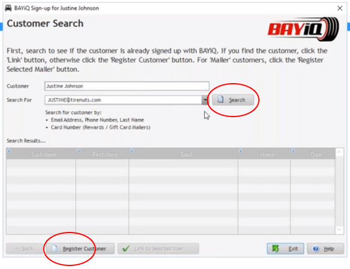Click the BAYiQ tire logo

coord(303,29)
